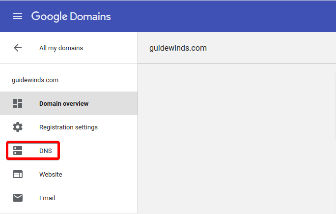336x214 pixels.
Task: Click the guidewinds.com sidebar label
Action: [35, 80]
